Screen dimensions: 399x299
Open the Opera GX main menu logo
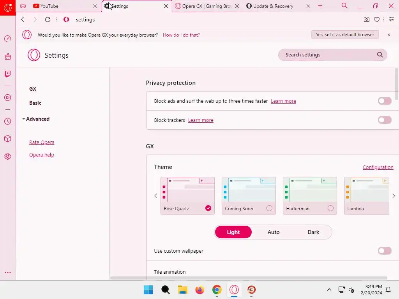tap(8, 7)
